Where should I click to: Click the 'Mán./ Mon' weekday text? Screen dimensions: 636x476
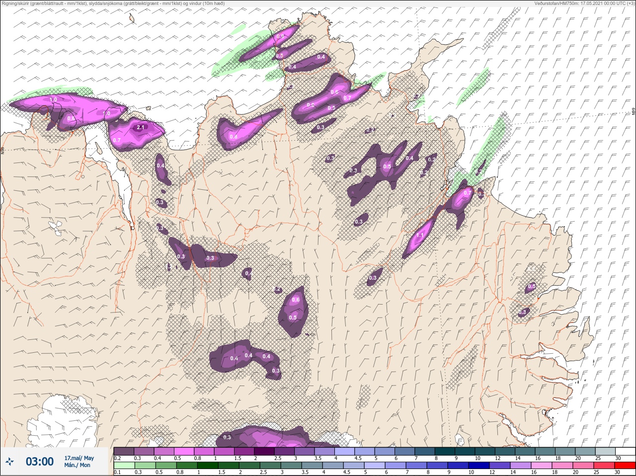[x=77, y=465]
